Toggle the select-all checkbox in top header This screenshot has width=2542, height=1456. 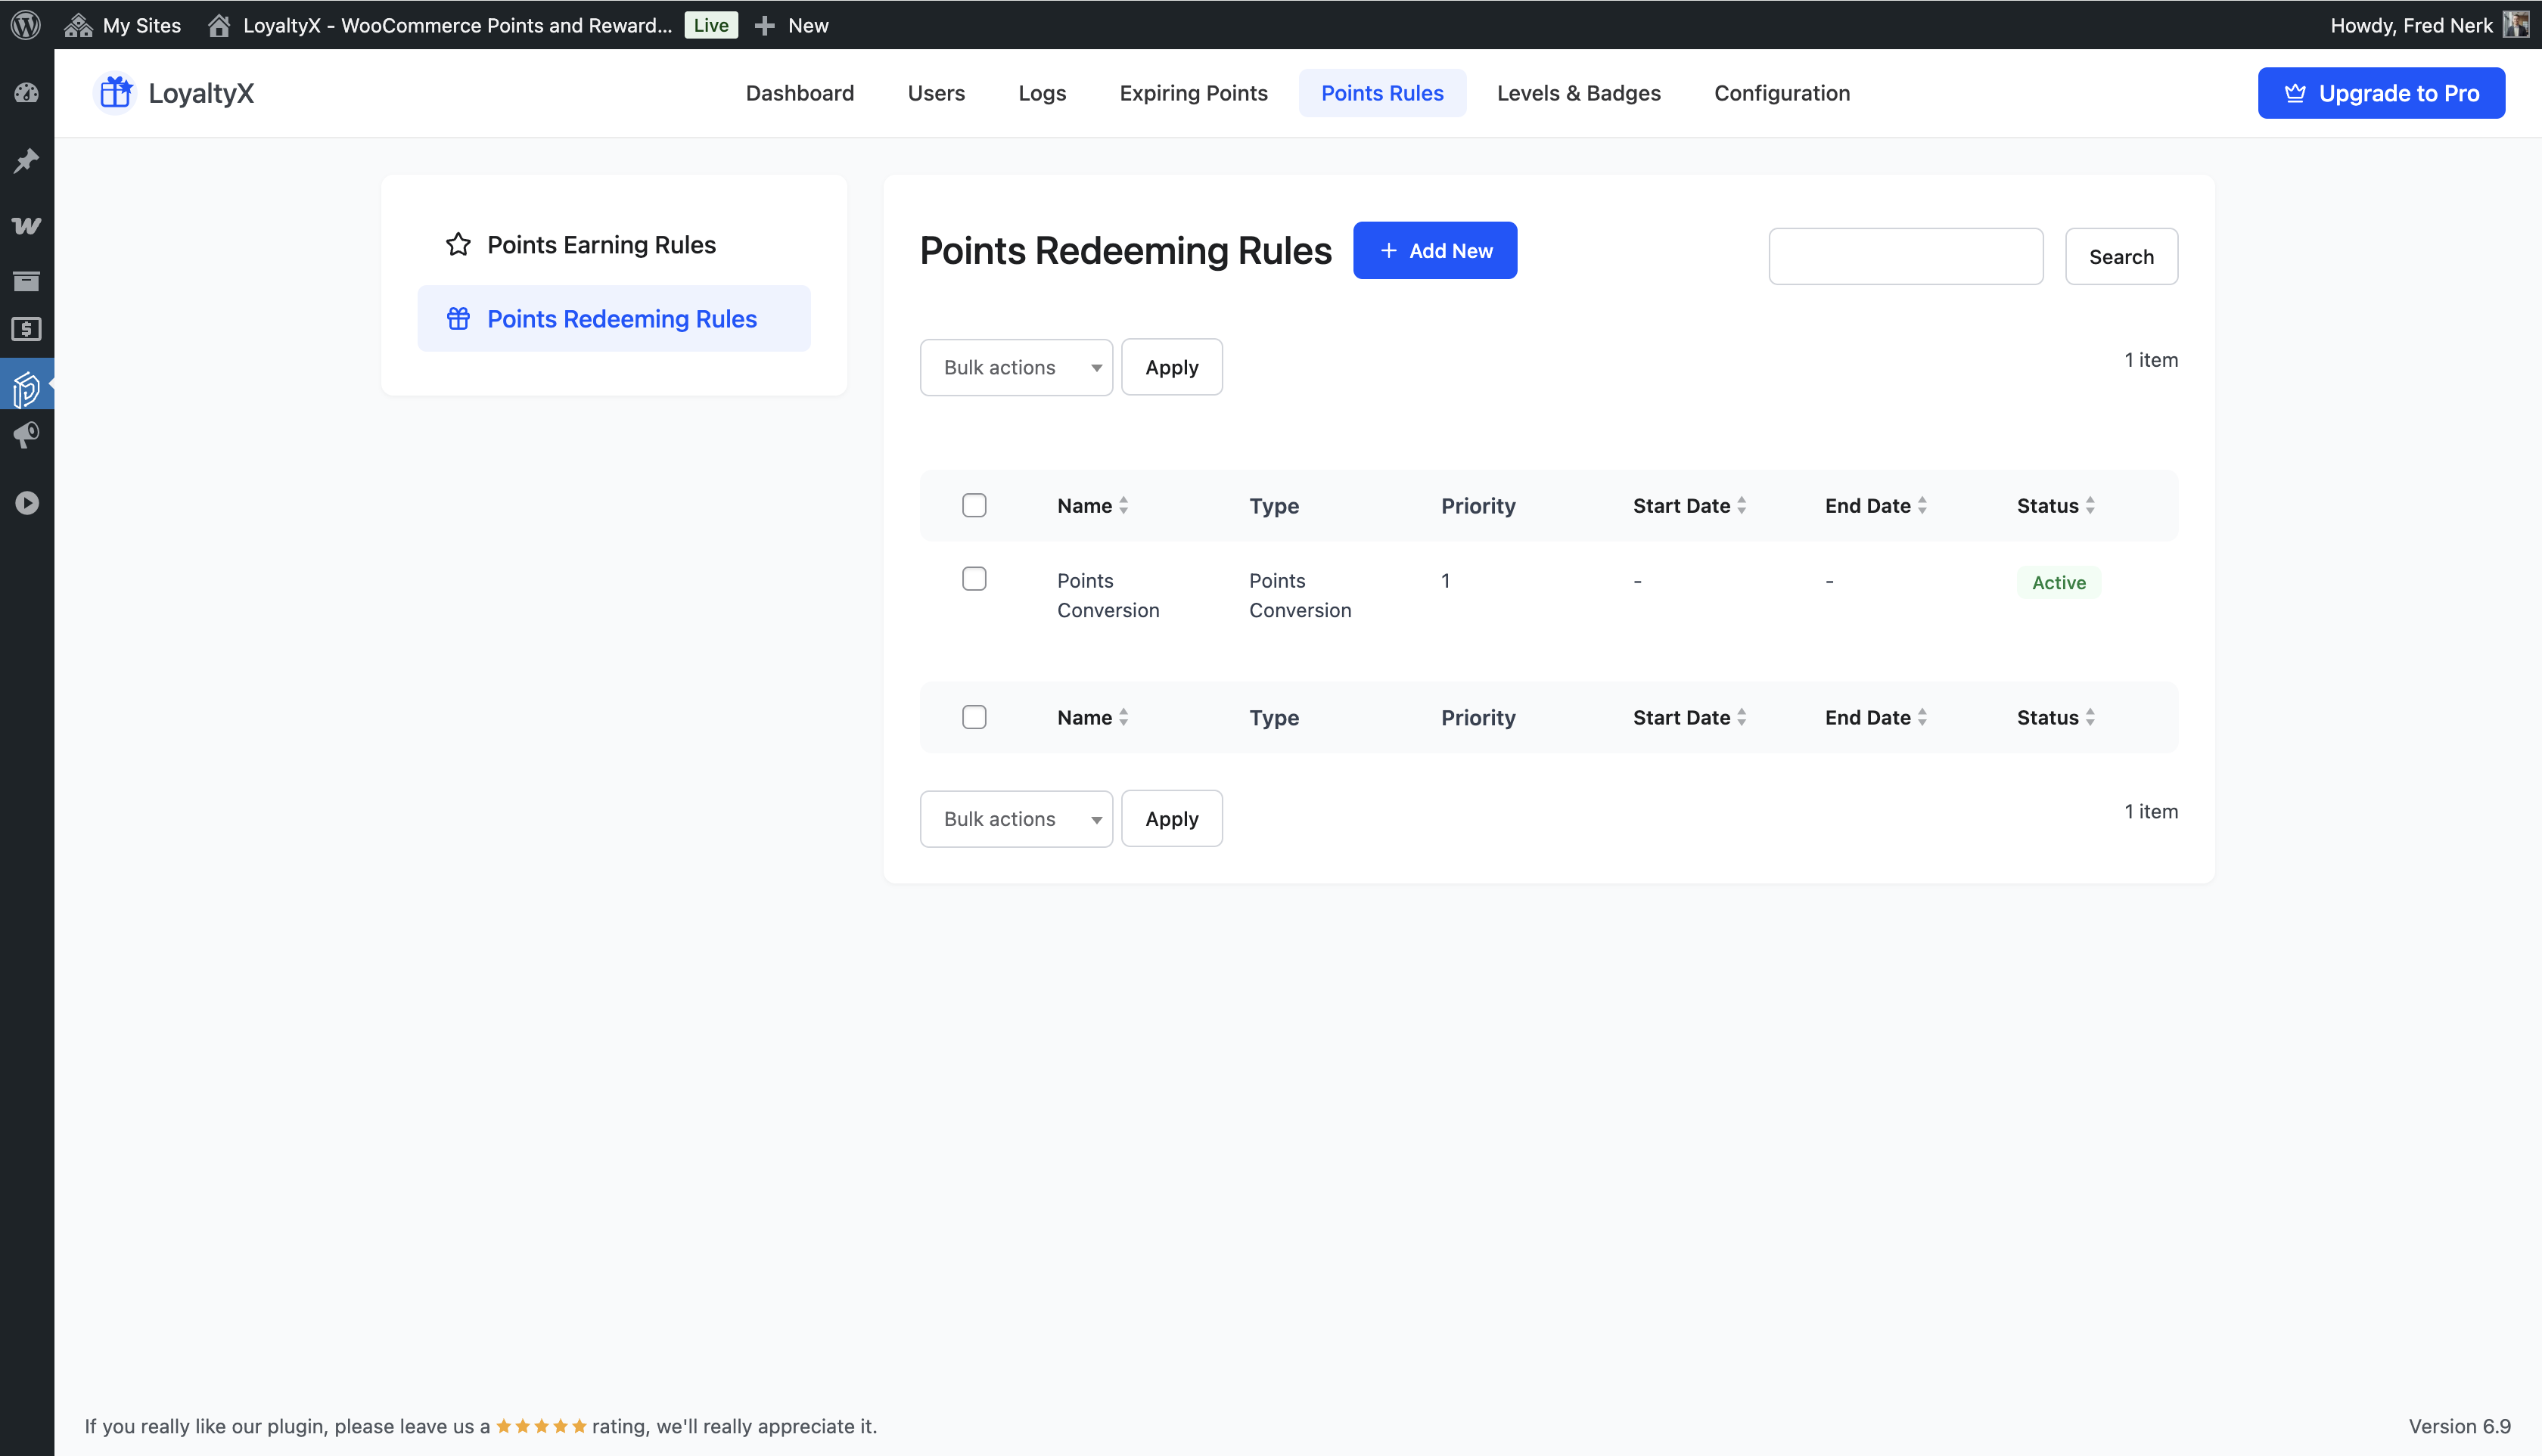[974, 505]
